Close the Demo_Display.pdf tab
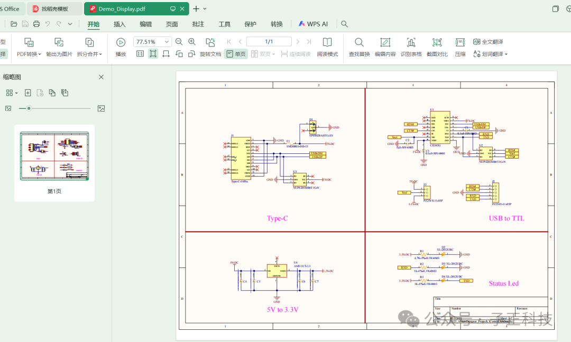Viewport: 571px width, 342px height. coord(182,9)
